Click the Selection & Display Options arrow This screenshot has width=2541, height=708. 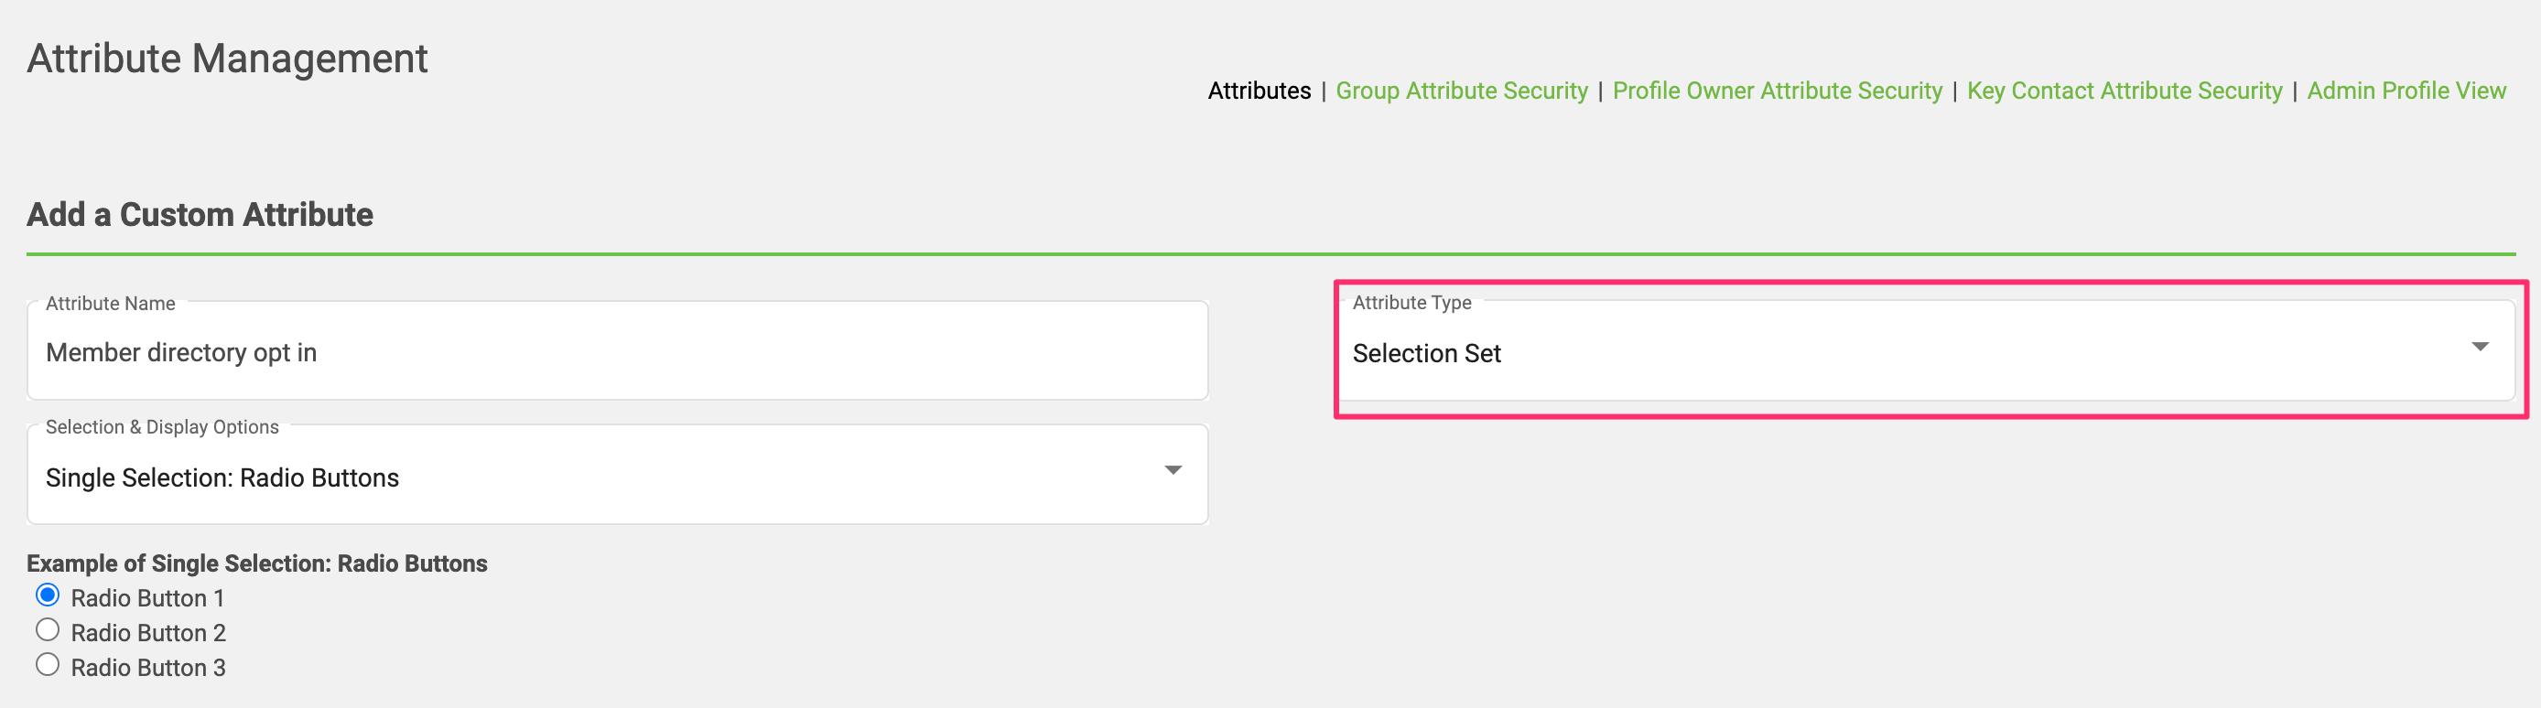[1172, 470]
